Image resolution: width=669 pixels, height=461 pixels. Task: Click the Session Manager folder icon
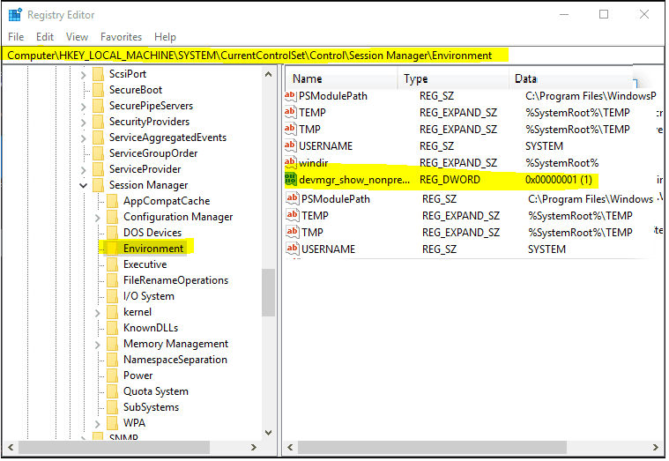pyautogui.click(x=98, y=185)
